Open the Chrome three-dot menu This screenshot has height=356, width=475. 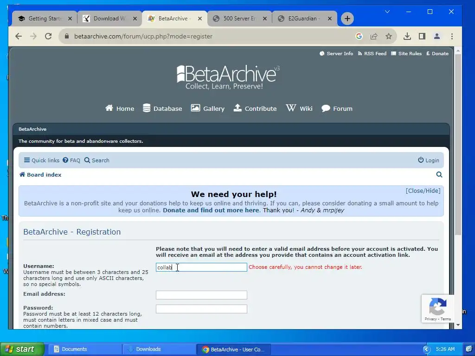click(452, 36)
